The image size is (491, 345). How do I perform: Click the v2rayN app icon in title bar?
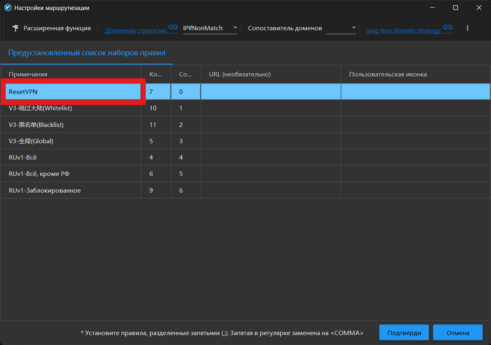point(8,8)
